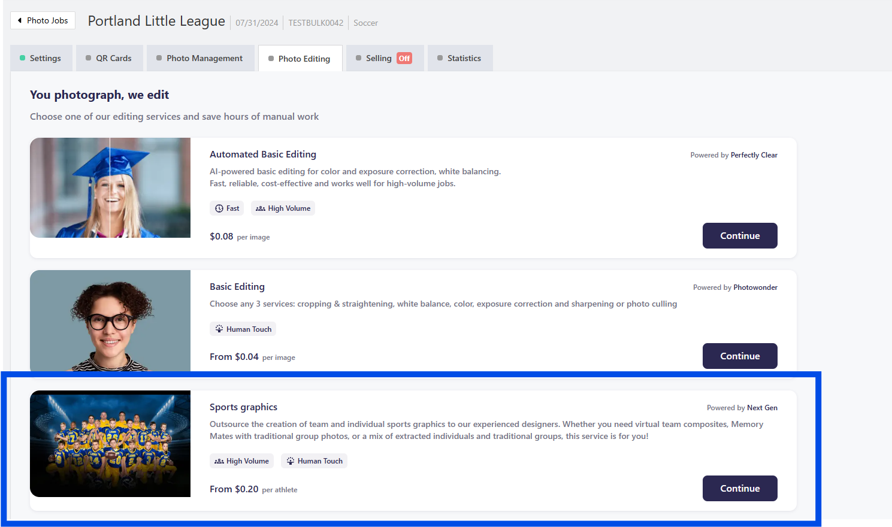
Task: Click the Off badge on the Selling tab
Action: point(404,58)
